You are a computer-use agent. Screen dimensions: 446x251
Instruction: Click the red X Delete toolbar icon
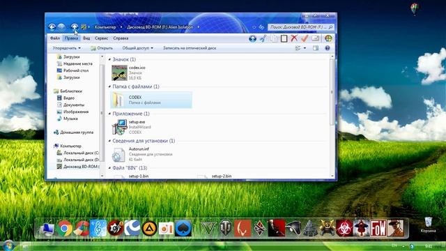[294, 38]
